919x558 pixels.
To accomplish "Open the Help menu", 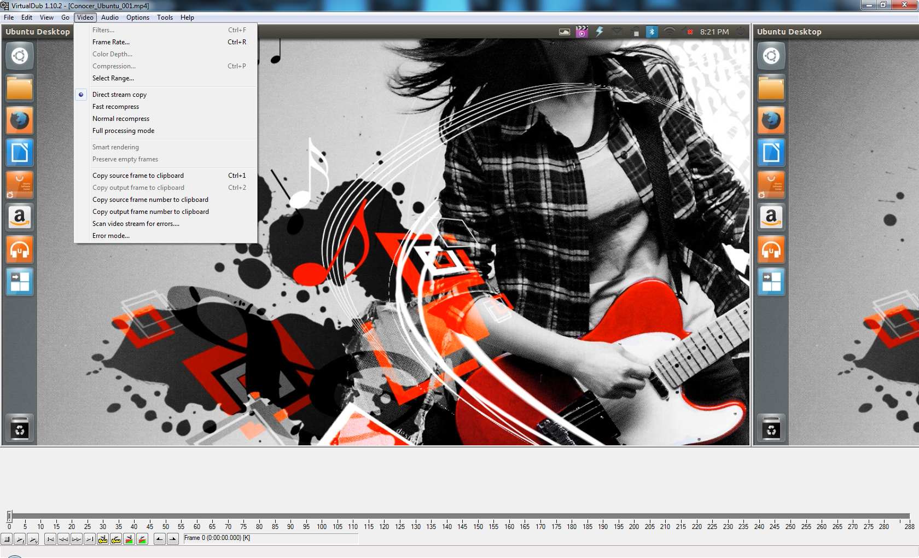I will tap(187, 18).
